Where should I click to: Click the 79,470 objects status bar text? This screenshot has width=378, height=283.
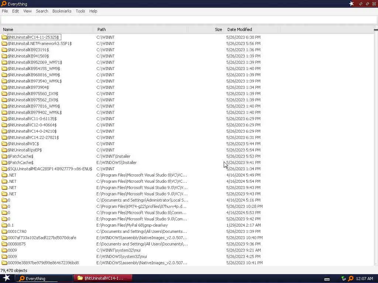click(14, 270)
